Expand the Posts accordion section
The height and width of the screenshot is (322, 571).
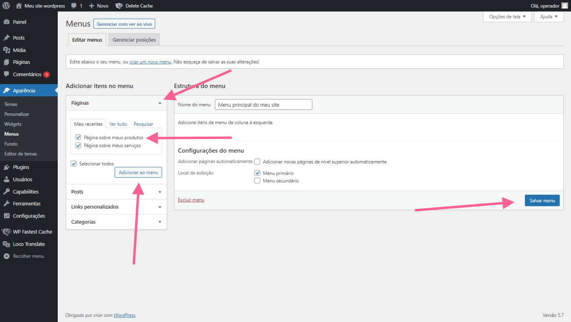116,191
